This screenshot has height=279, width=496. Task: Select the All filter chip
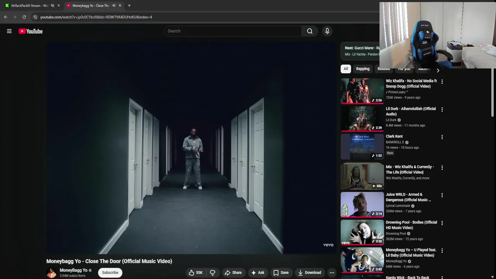pos(346,69)
